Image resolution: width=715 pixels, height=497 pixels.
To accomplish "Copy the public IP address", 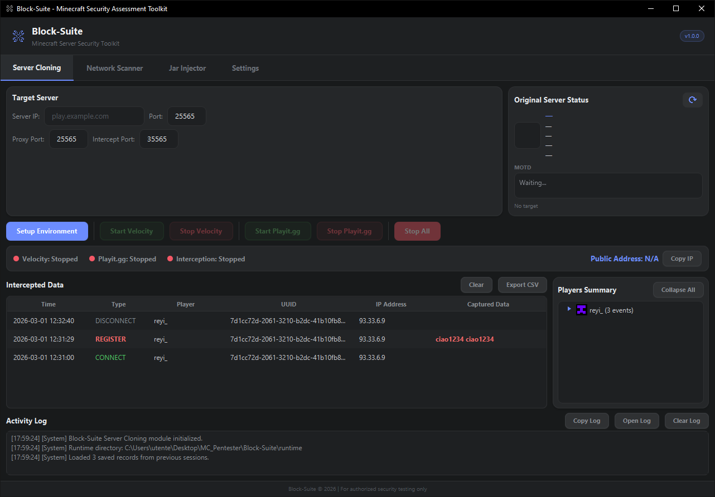I will coord(682,259).
